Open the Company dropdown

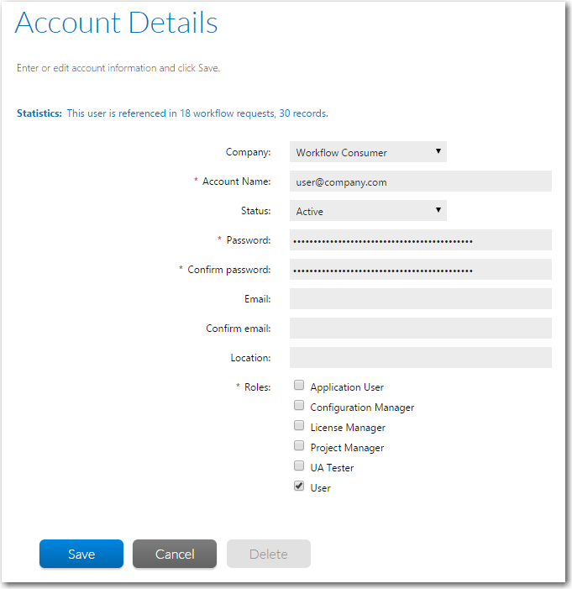pyautogui.click(x=368, y=152)
